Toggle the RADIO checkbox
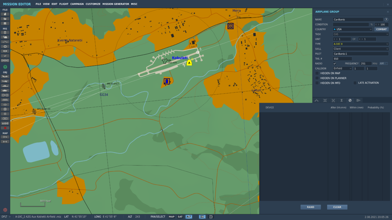 point(334,64)
